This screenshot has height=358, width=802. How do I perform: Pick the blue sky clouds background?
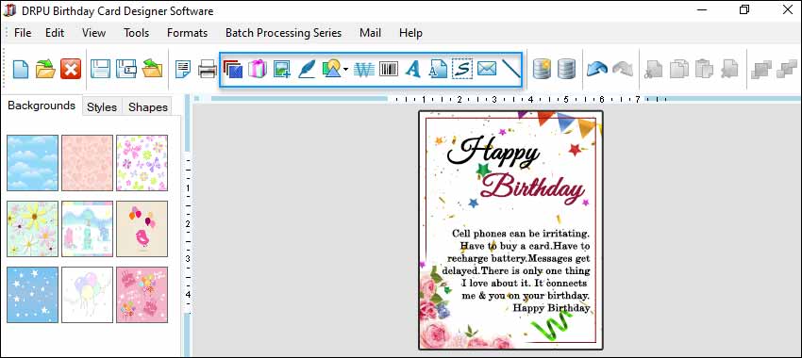click(x=32, y=163)
